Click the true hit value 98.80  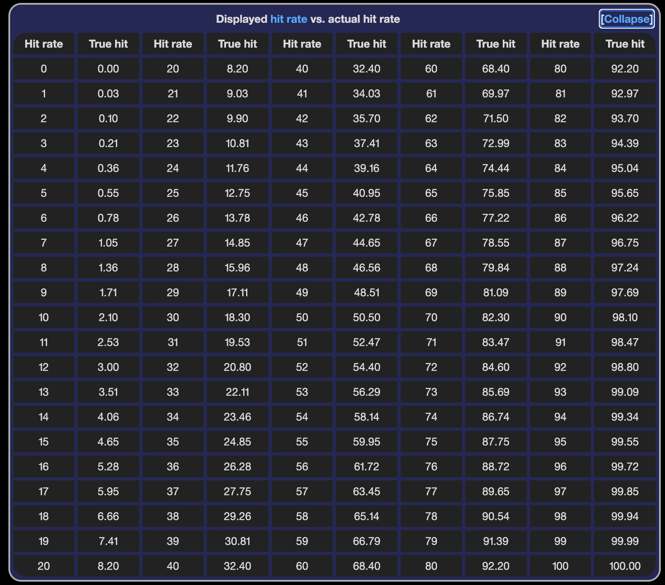pyautogui.click(x=625, y=367)
